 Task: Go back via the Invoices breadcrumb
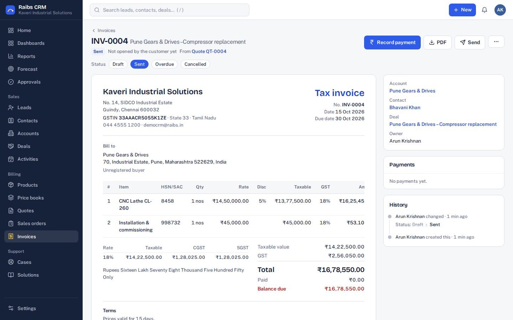pyautogui.click(x=104, y=30)
